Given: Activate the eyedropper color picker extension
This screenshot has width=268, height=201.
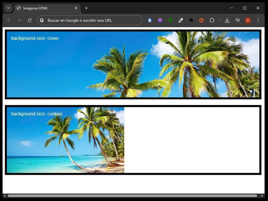Looking at the screenshot, I should coord(181,20).
